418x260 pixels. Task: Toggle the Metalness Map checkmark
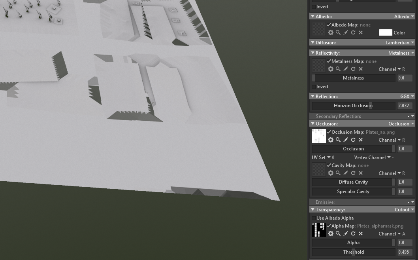pos(329,61)
